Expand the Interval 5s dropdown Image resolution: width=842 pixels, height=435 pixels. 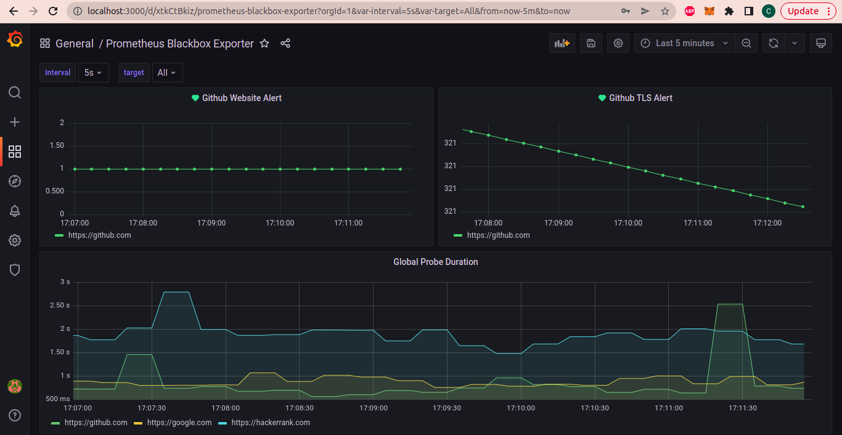[x=93, y=73]
